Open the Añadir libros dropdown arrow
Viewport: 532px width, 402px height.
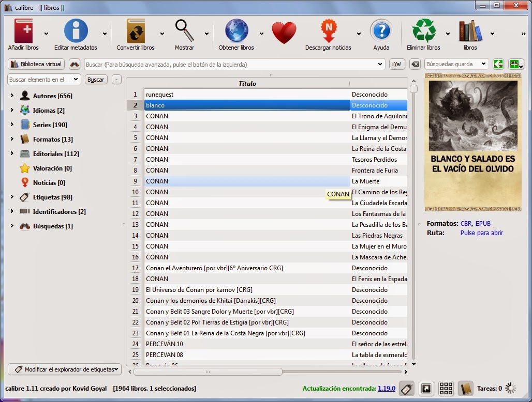coord(46,34)
